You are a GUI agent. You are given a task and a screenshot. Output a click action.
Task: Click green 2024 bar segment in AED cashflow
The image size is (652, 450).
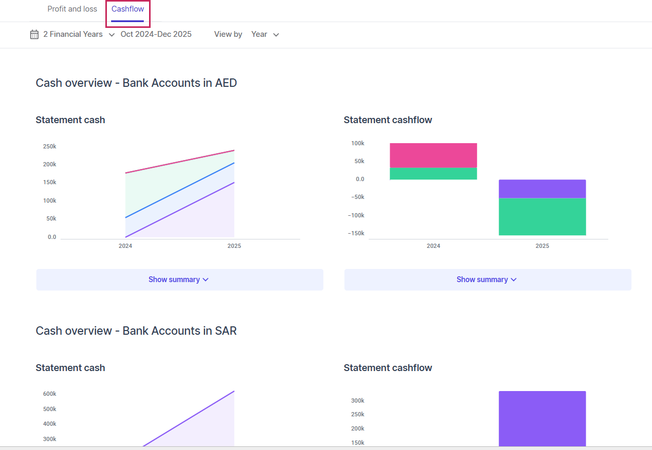point(433,174)
